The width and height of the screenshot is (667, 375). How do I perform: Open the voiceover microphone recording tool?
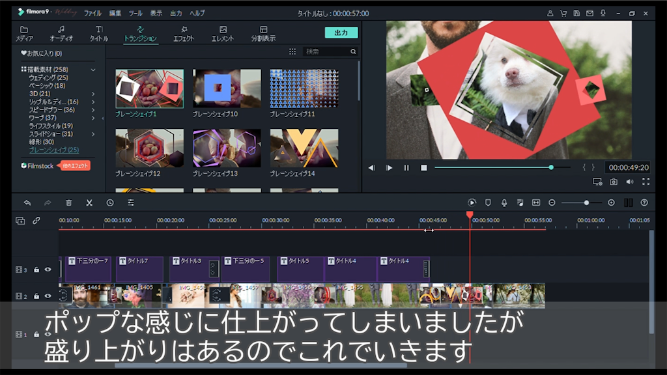504,203
